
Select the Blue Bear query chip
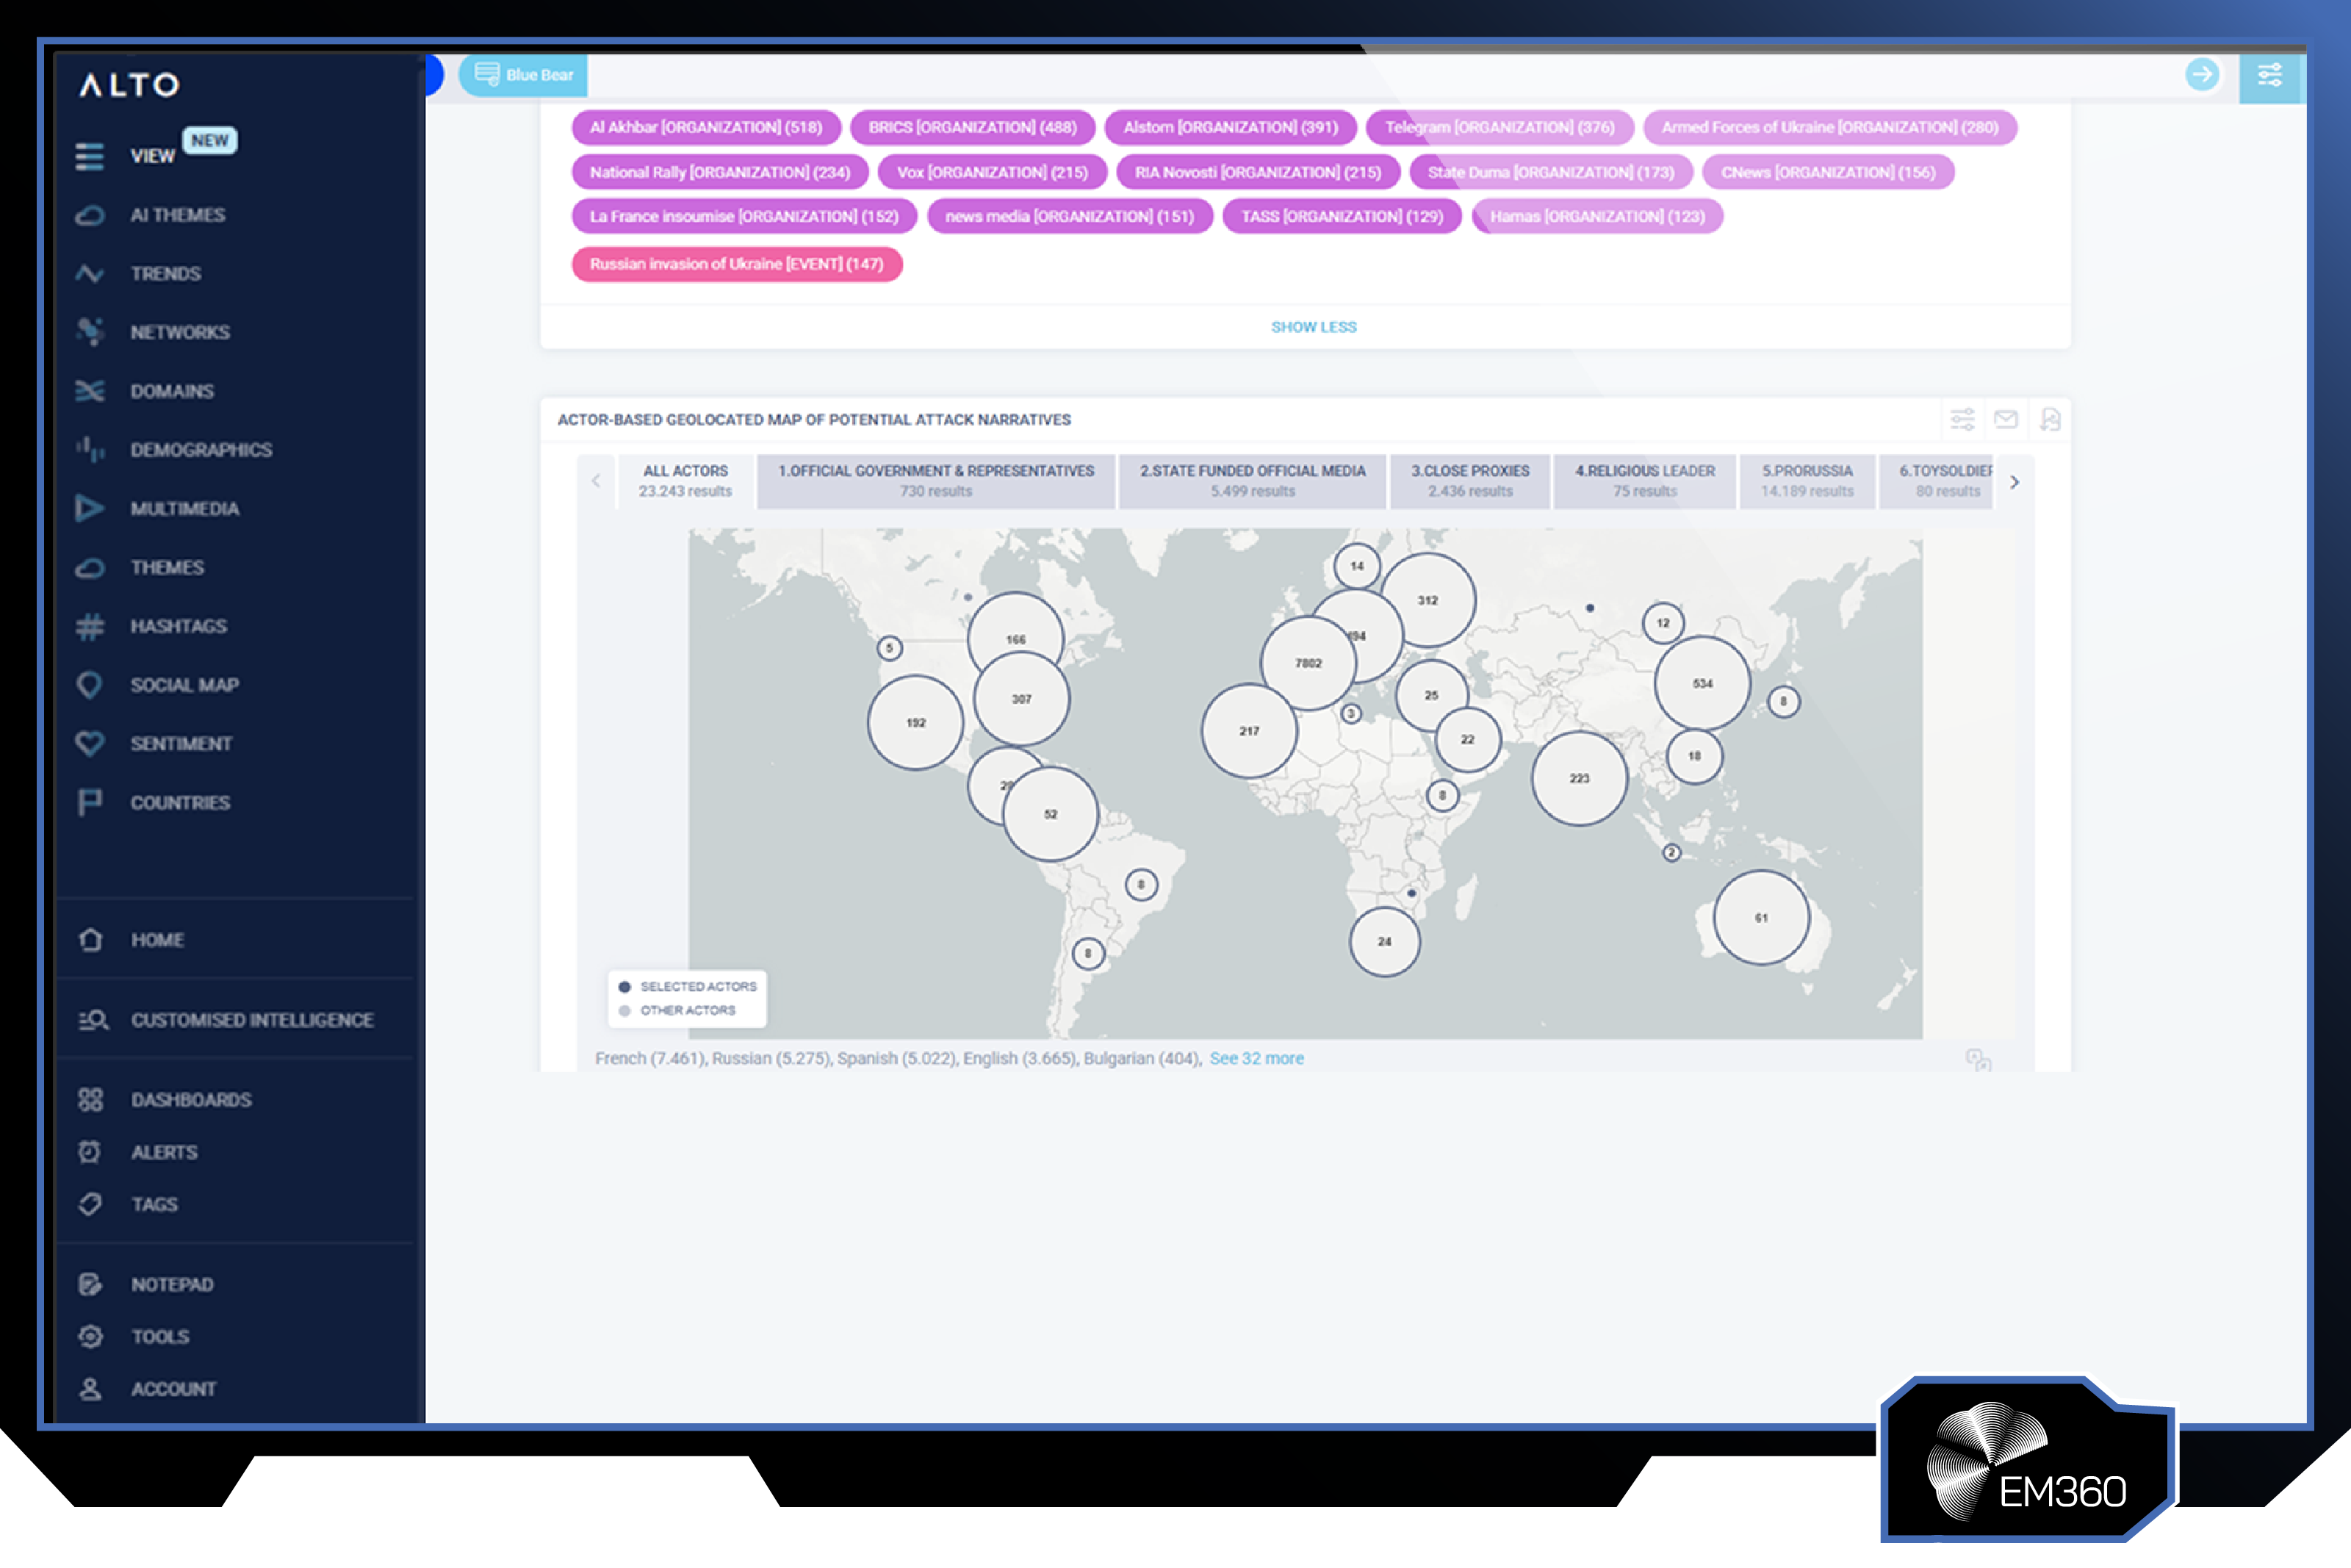(524, 75)
